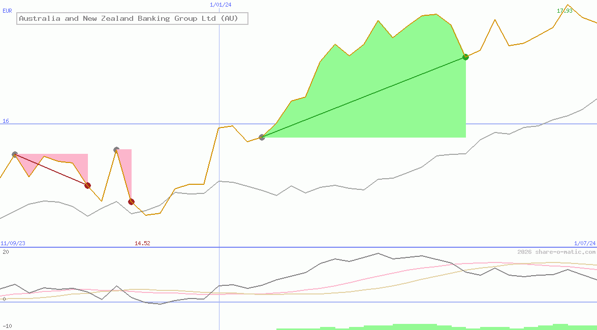Click the 1/07/24 end date label
This screenshot has height=330, width=597.
pos(585,243)
